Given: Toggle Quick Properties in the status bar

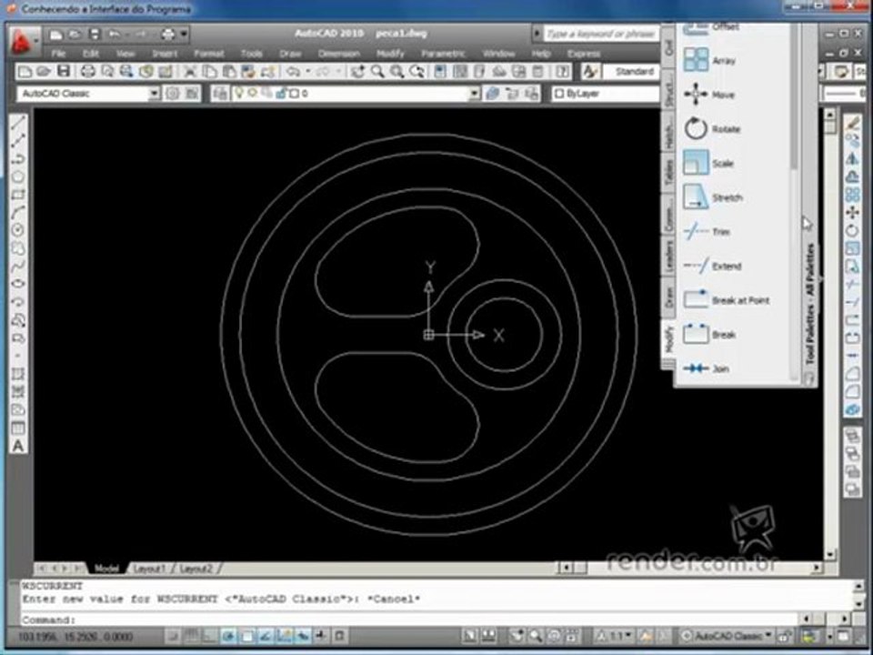Looking at the screenshot, I should click(340, 636).
